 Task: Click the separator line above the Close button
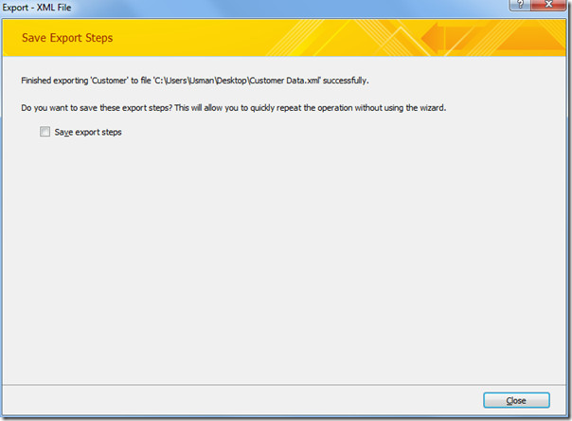284,384
